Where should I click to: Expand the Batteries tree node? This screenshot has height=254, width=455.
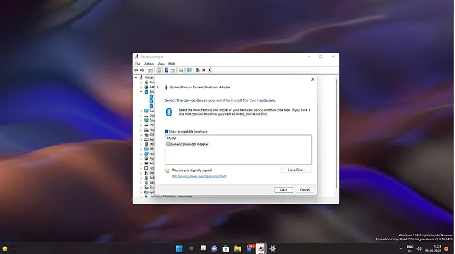(x=141, y=87)
